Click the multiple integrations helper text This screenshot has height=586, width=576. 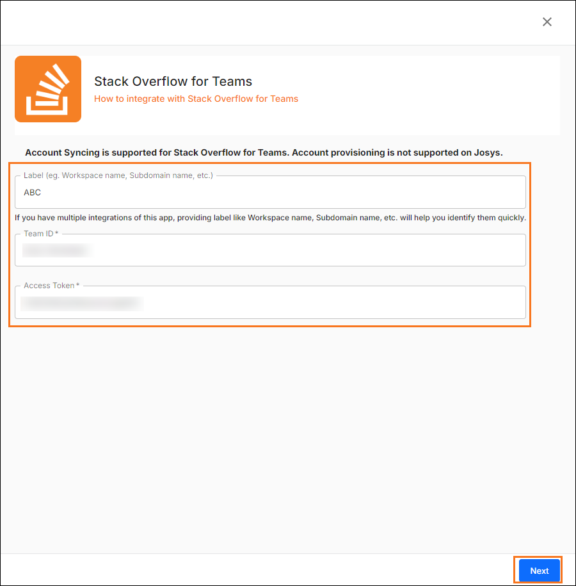(x=271, y=218)
